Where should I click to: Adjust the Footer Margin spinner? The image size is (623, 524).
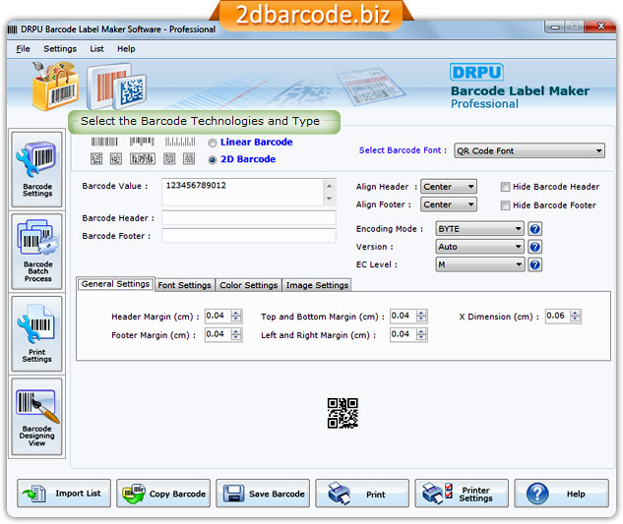pyautogui.click(x=236, y=334)
